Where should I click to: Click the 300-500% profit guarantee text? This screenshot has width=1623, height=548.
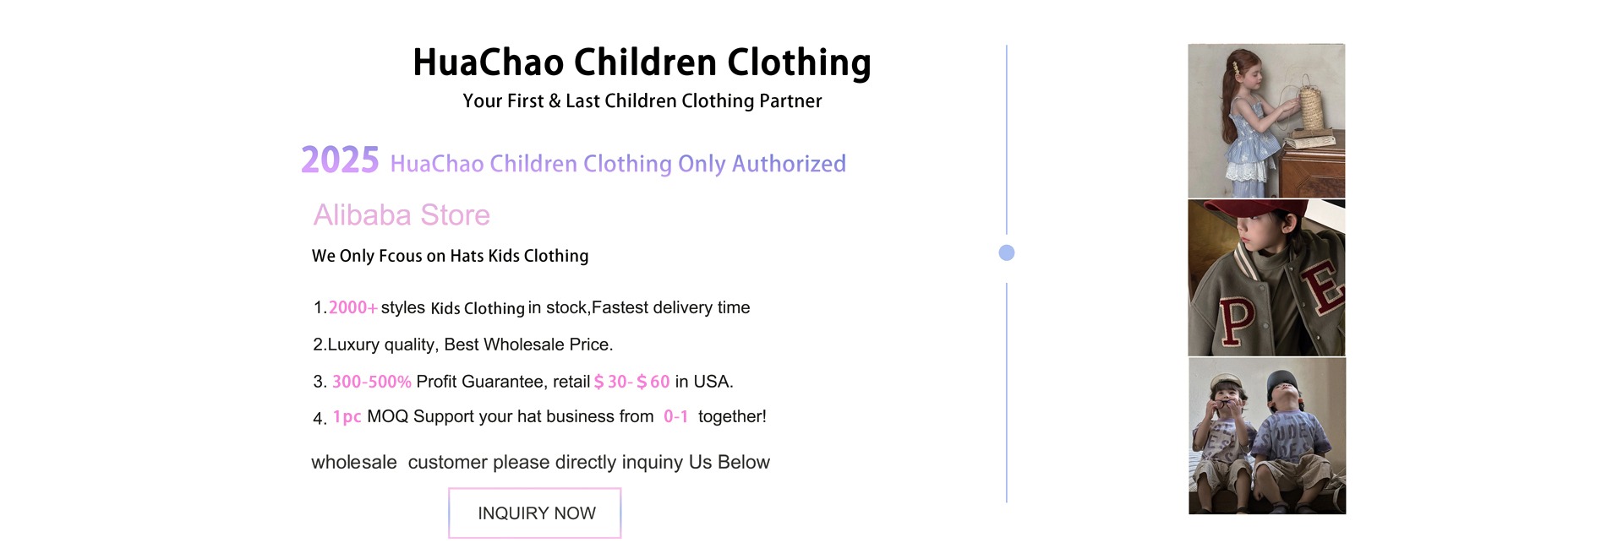[x=371, y=382]
